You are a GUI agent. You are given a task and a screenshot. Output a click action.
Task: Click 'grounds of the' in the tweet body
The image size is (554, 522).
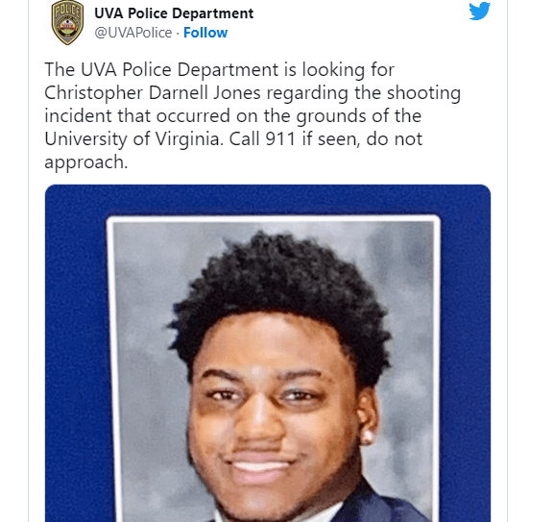(359, 116)
